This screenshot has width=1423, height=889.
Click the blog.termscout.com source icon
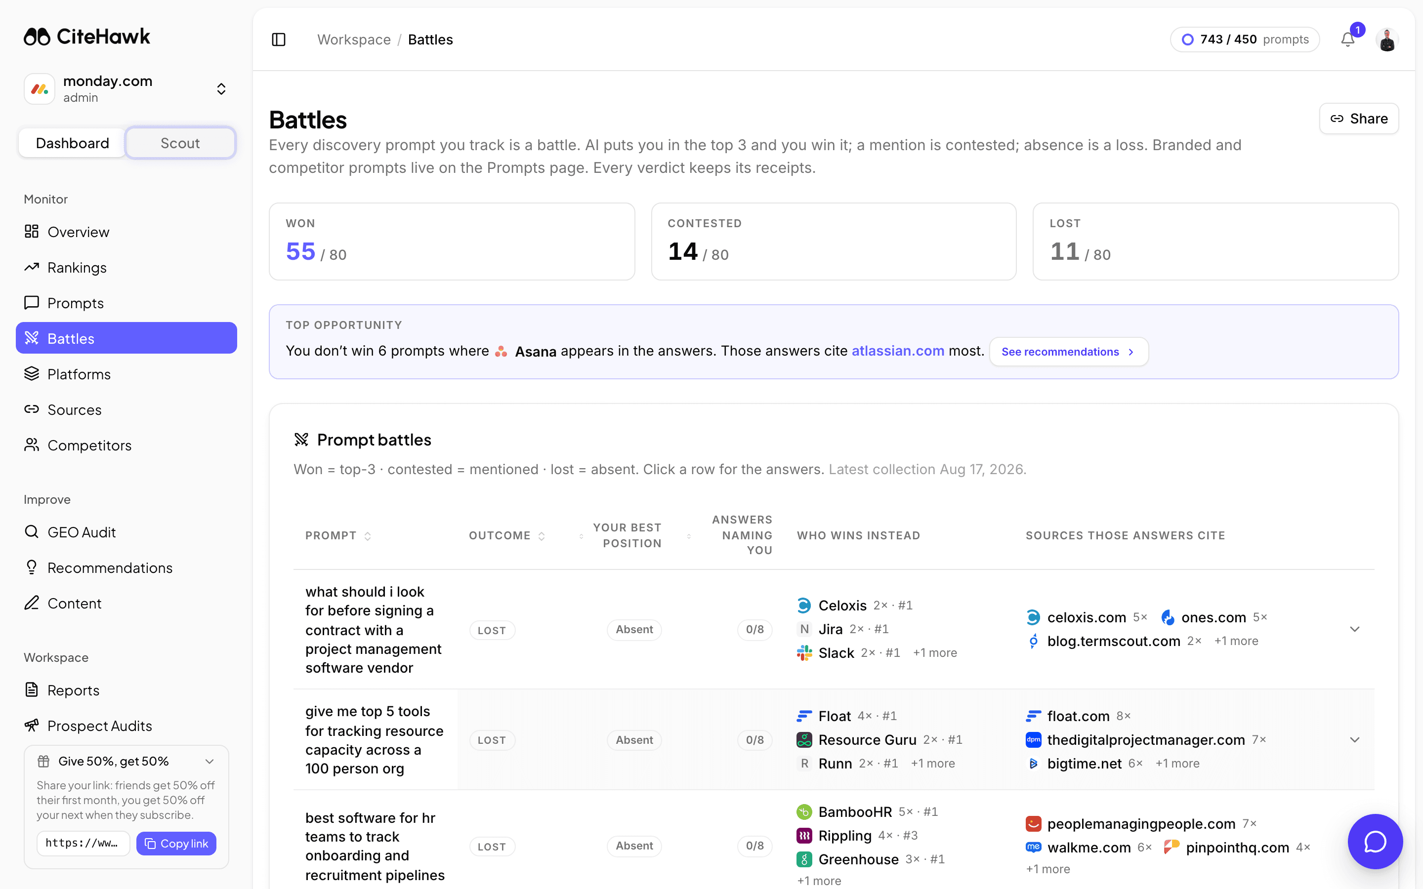pos(1033,641)
